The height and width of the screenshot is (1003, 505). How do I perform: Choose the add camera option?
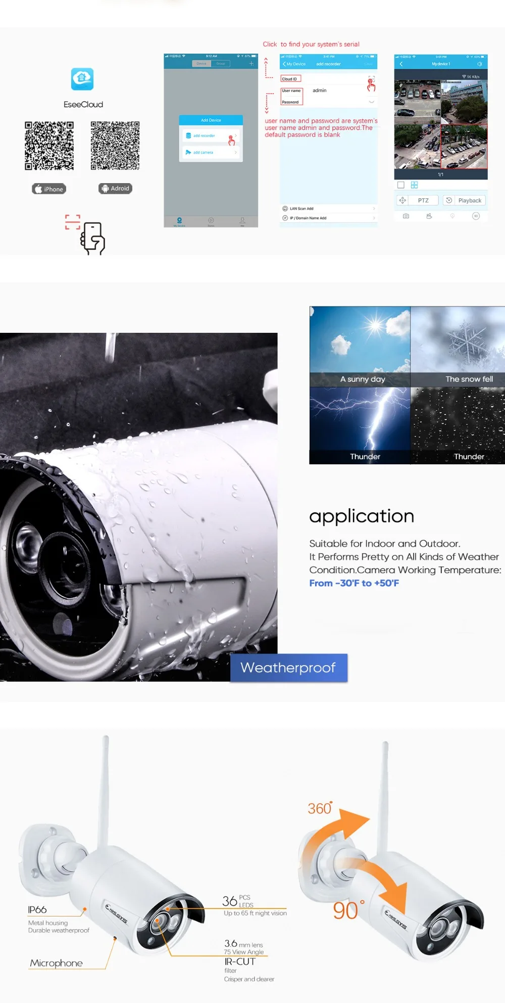[211, 152]
